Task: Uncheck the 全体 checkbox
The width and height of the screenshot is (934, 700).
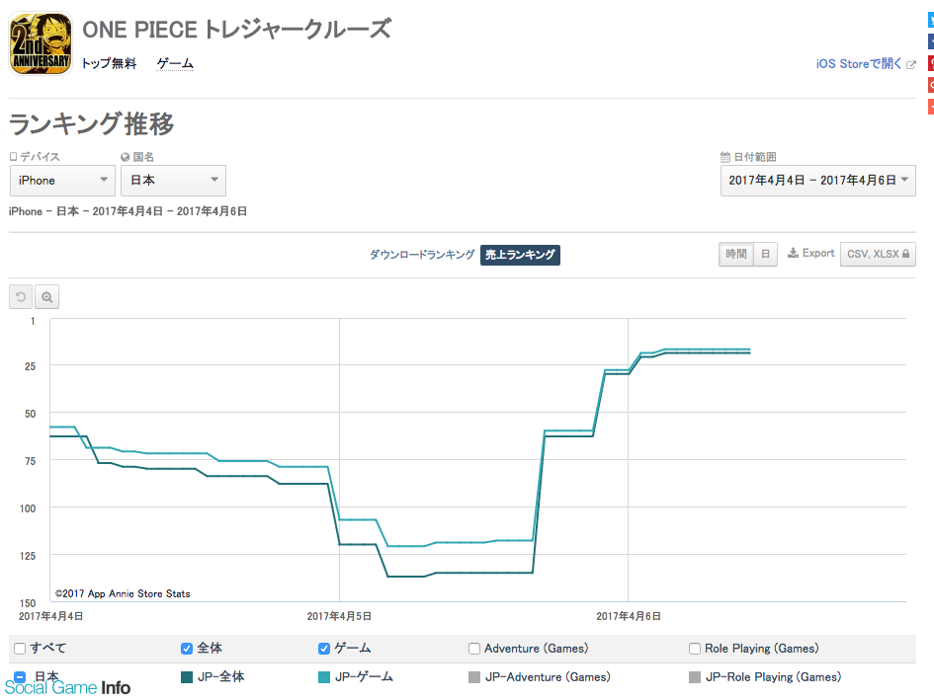Action: point(187,649)
